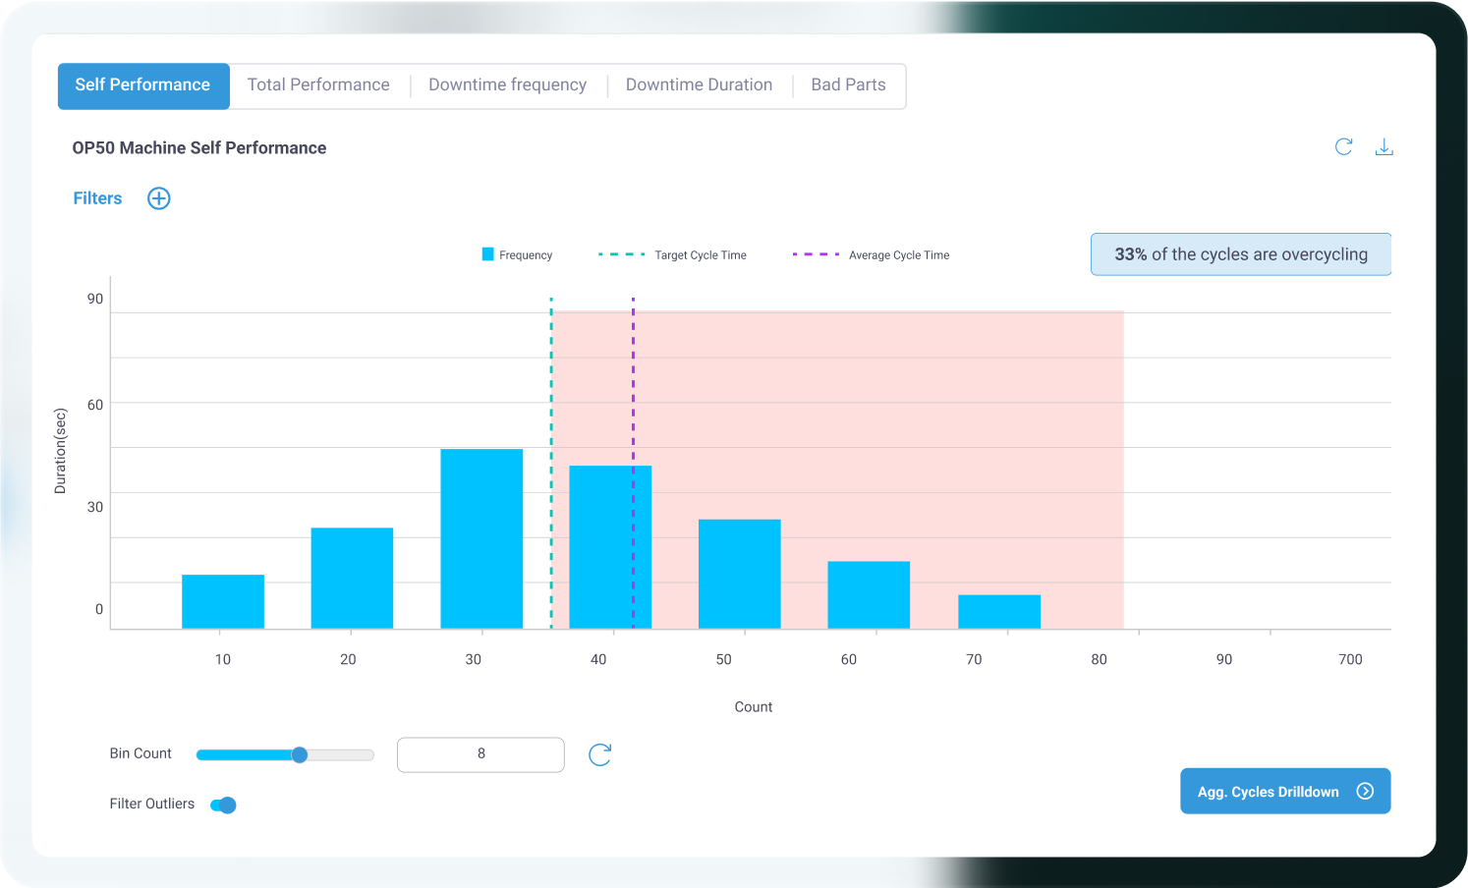The height and width of the screenshot is (888, 1468).
Task: Select the Downtime Duration tab
Action: tap(699, 85)
